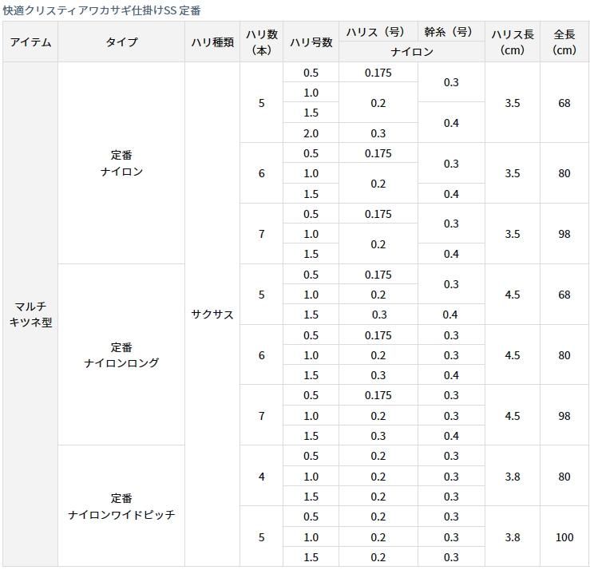Select the 100 total length cell
The height and width of the screenshot is (570, 590).
[x=564, y=537]
